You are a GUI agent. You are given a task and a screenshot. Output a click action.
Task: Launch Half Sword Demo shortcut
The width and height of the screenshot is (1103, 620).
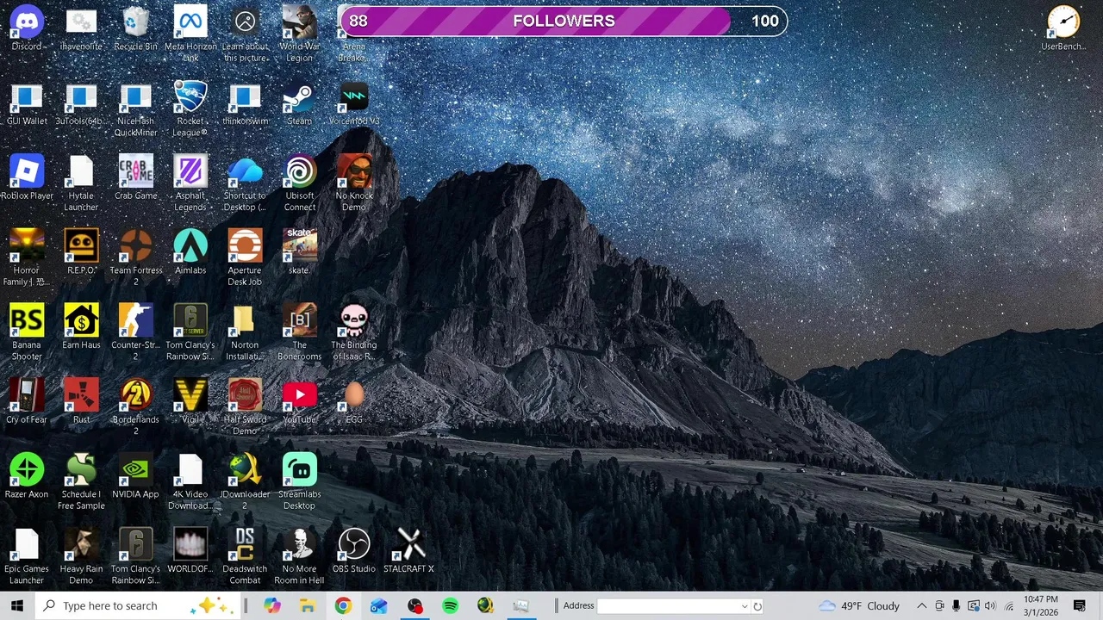245,407
